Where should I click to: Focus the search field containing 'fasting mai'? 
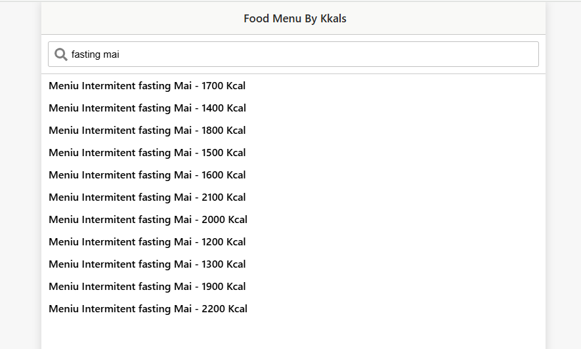pos(293,54)
